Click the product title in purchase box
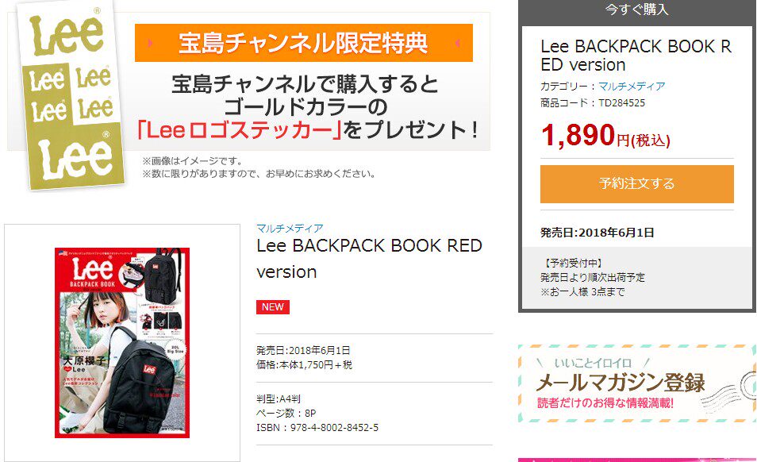The image size is (757, 462). click(636, 56)
